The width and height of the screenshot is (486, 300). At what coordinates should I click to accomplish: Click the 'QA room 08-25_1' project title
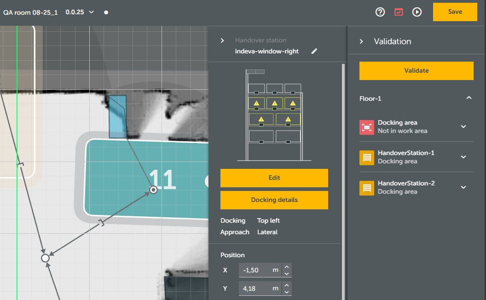pos(30,12)
